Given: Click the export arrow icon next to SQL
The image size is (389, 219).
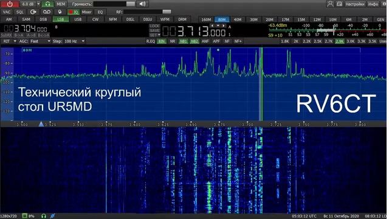Looking at the screenshot, I should click(x=33, y=12).
